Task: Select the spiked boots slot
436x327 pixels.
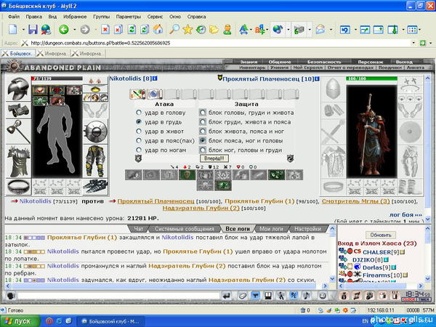Action: click(95, 187)
